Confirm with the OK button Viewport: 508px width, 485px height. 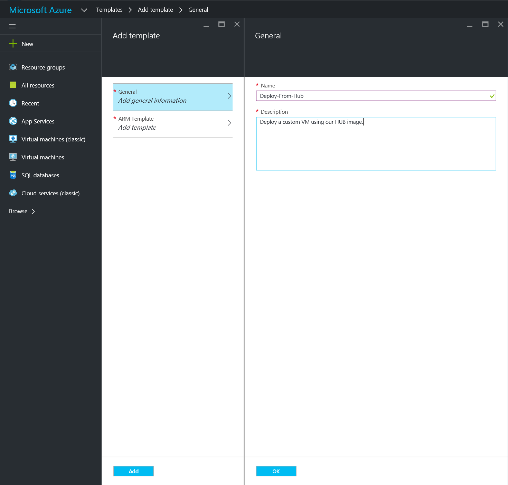click(x=276, y=471)
